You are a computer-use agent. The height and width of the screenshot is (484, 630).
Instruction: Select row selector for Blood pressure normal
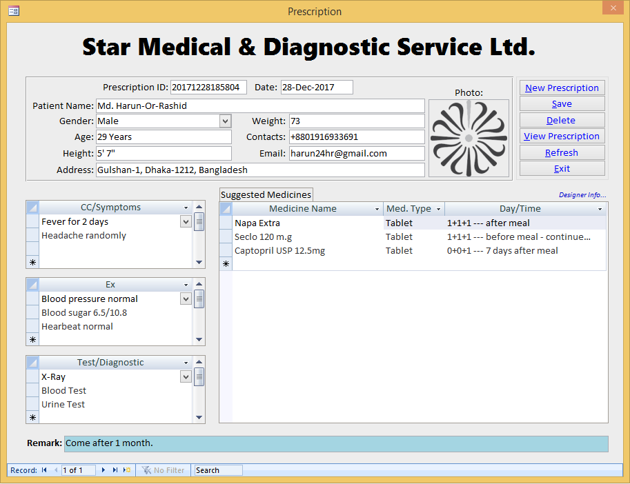(32, 299)
